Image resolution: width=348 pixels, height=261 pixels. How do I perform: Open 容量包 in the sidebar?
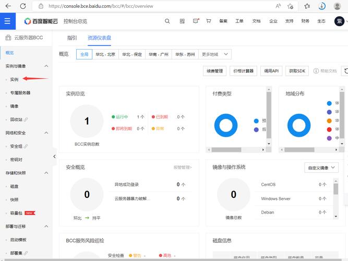[x=16, y=213]
